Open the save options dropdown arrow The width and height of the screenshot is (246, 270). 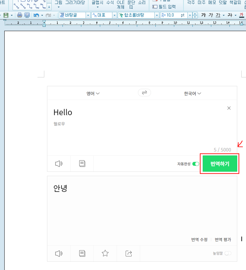(12, 15)
